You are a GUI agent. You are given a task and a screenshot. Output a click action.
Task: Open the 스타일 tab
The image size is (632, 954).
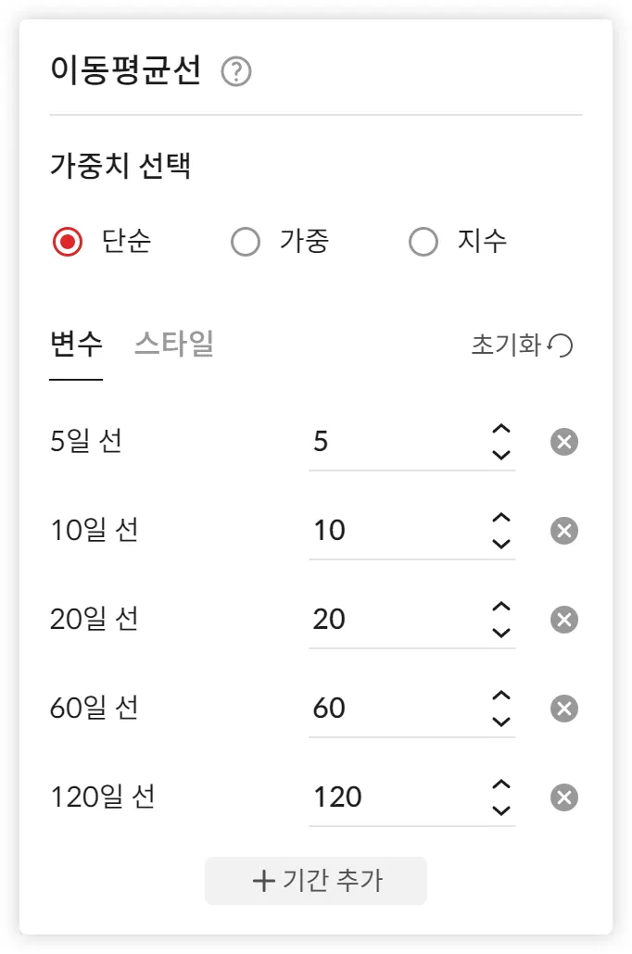click(174, 345)
